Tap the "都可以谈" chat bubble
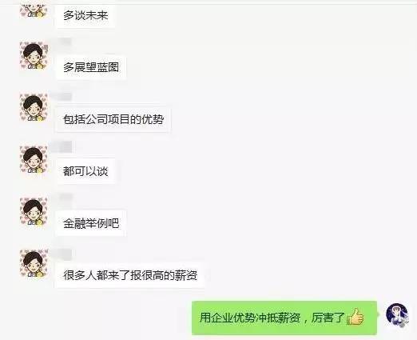This screenshot has height=340, width=417. pos(85,171)
